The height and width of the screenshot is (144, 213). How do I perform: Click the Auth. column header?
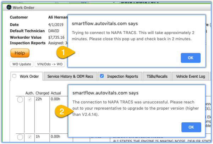click(x=29, y=93)
